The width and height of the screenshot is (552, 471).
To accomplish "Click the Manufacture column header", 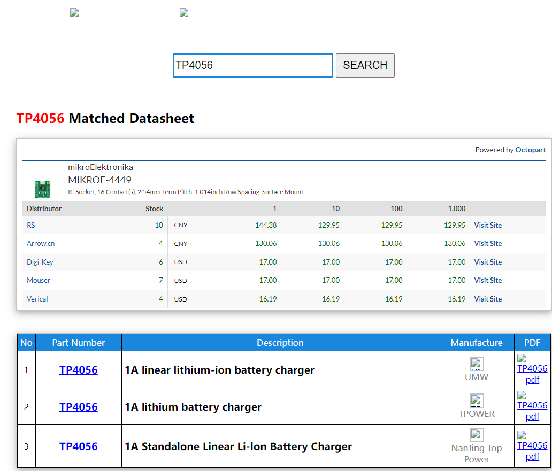I will point(477,343).
